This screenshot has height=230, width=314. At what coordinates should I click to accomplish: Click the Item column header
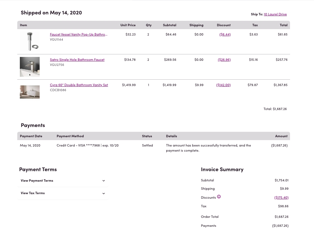coord(23,25)
